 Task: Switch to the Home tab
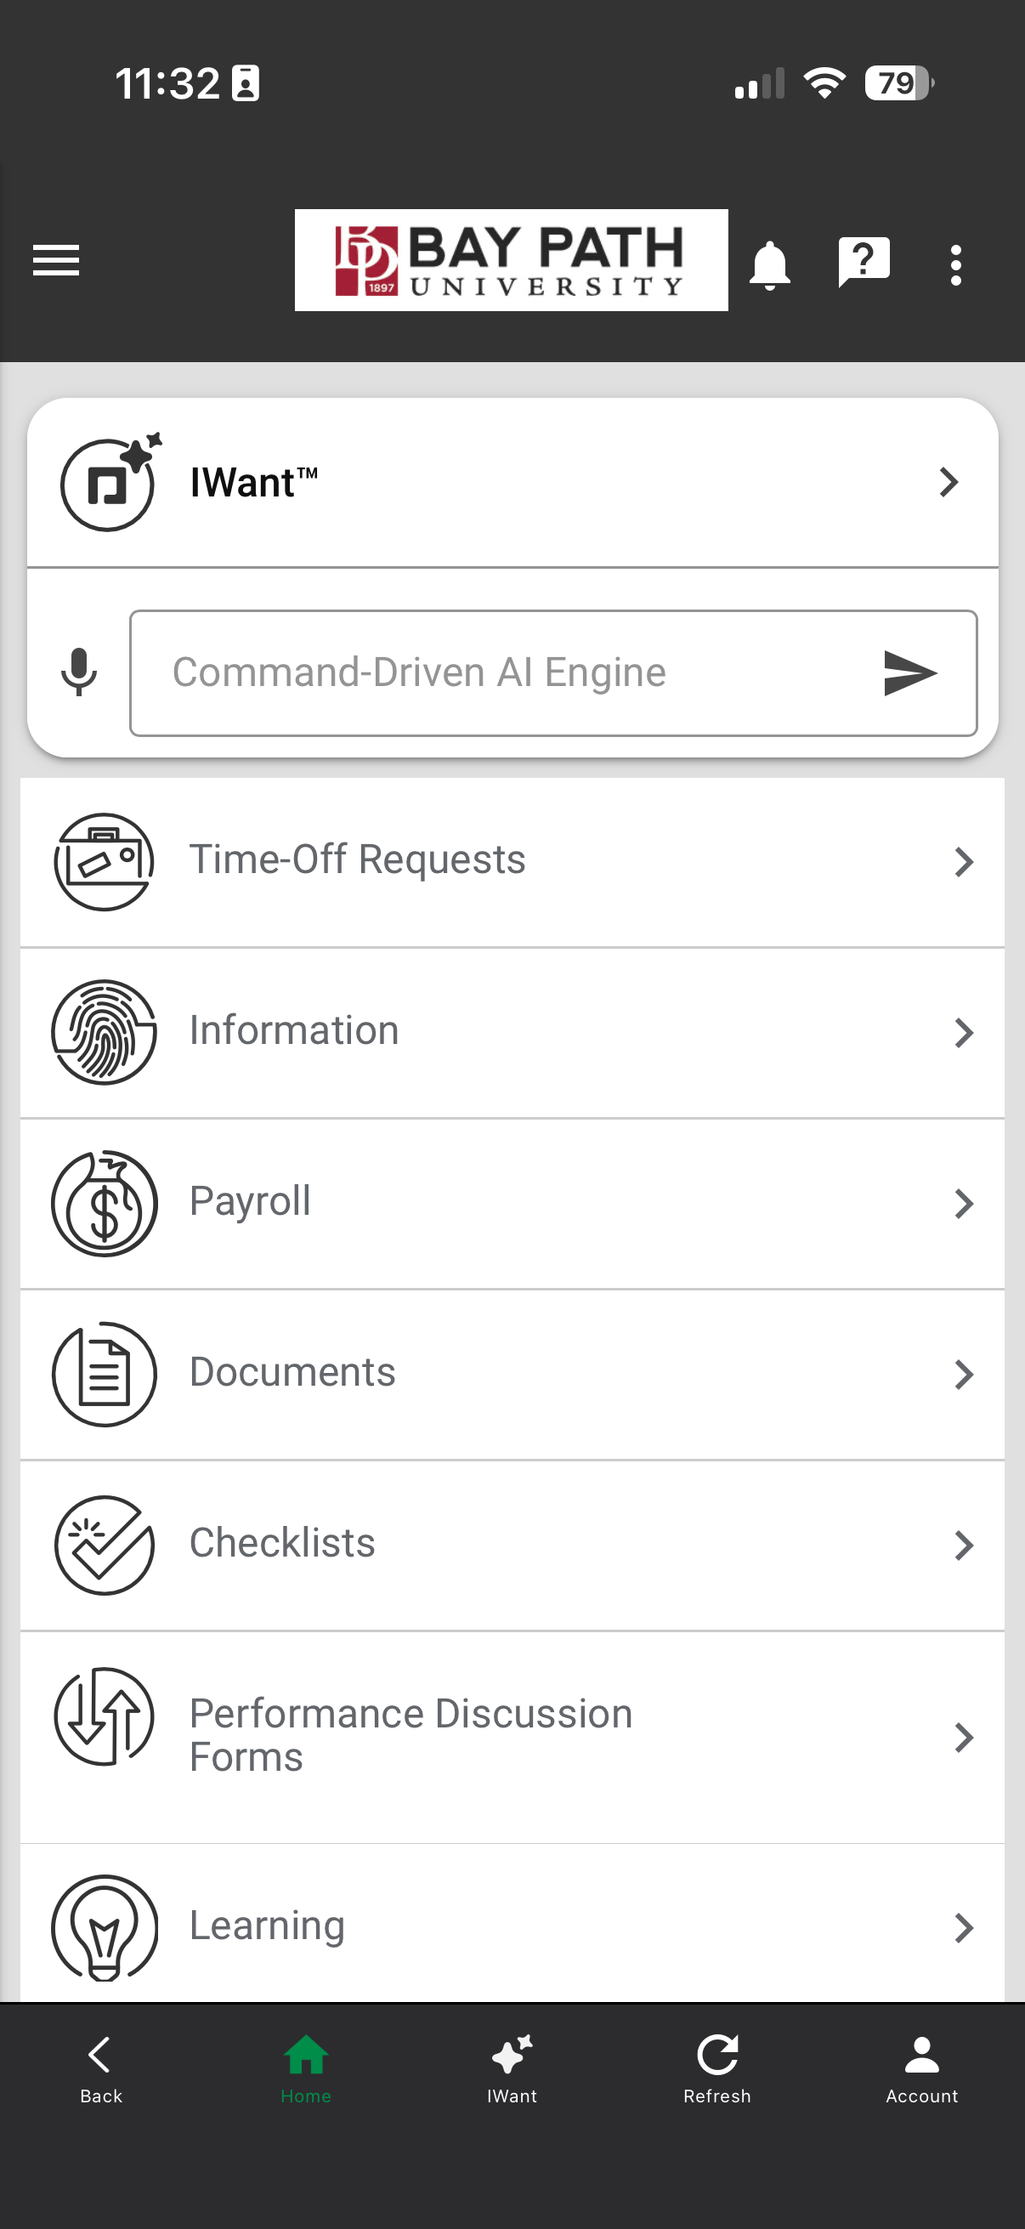click(x=305, y=2069)
